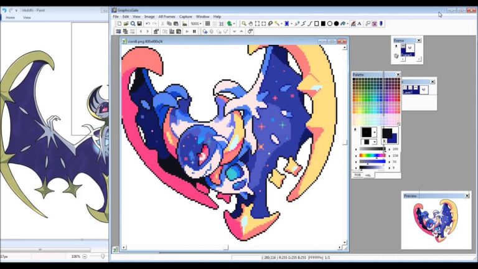The height and width of the screenshot is (269, 478).
Task: Select the outlined Ellipse tool
Action: (x=330, y=24)
